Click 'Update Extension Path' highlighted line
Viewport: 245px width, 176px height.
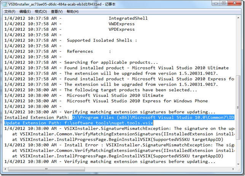click(79, 123)
